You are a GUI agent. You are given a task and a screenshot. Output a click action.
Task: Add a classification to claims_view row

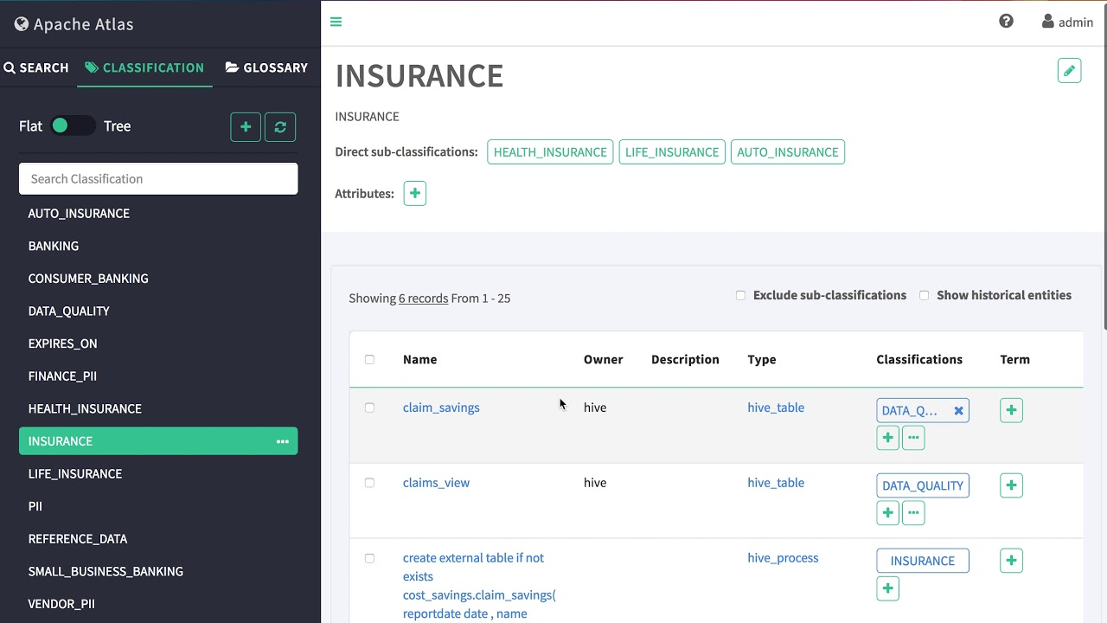pos(887,512)
